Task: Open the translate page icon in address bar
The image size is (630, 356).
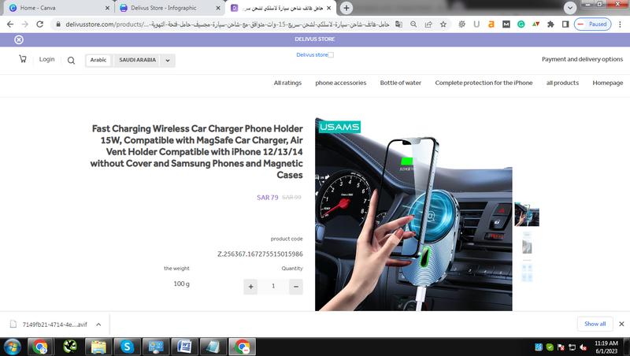Action: pos(398,24)
